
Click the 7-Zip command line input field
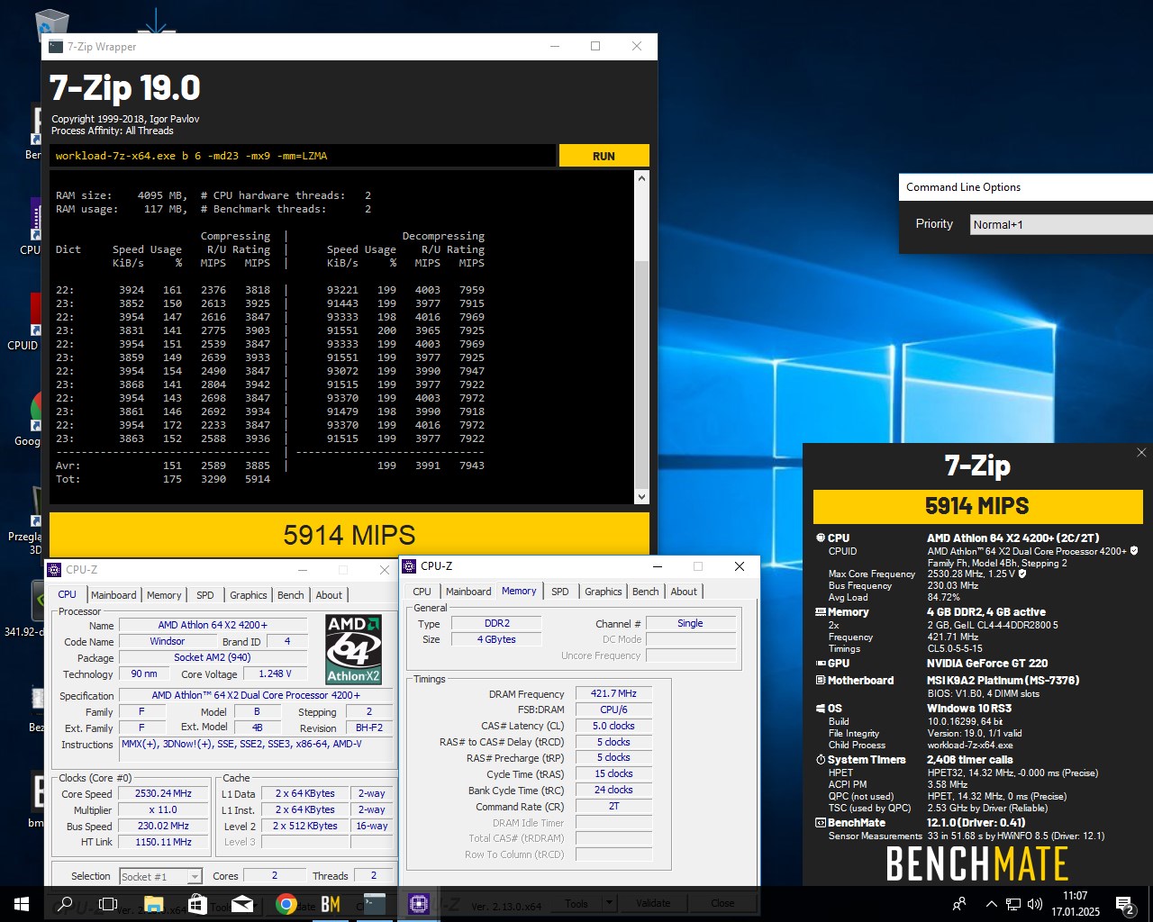tap(302, 156)
